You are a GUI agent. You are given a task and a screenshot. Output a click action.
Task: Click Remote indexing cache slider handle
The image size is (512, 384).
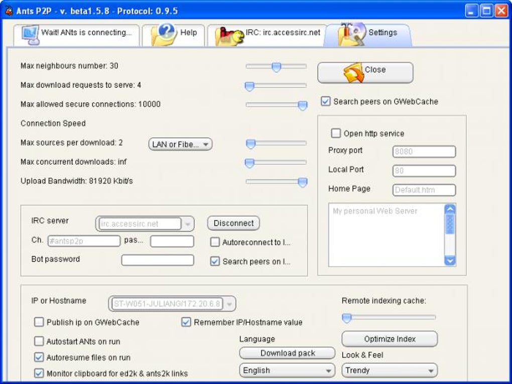point(346,318)
